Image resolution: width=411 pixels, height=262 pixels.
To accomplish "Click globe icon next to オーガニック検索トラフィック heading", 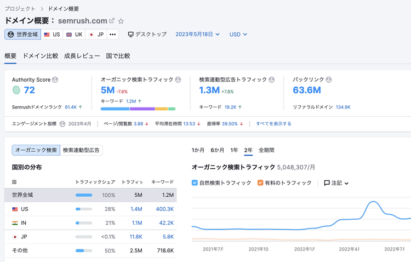I will pos(178,79).
